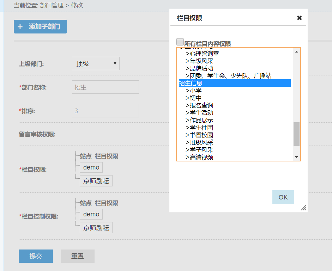Open the 上级部门 dropdown
Viewport: 332px width, 271px height.
[96, 63]
